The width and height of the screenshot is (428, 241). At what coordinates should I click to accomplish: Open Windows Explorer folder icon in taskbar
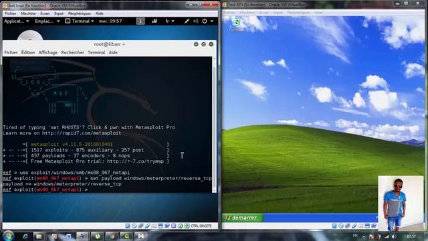(x=39, y=236)
